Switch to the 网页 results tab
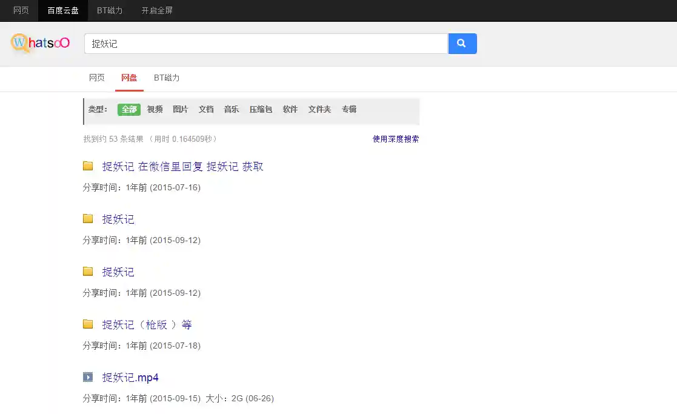 [97, 78]
